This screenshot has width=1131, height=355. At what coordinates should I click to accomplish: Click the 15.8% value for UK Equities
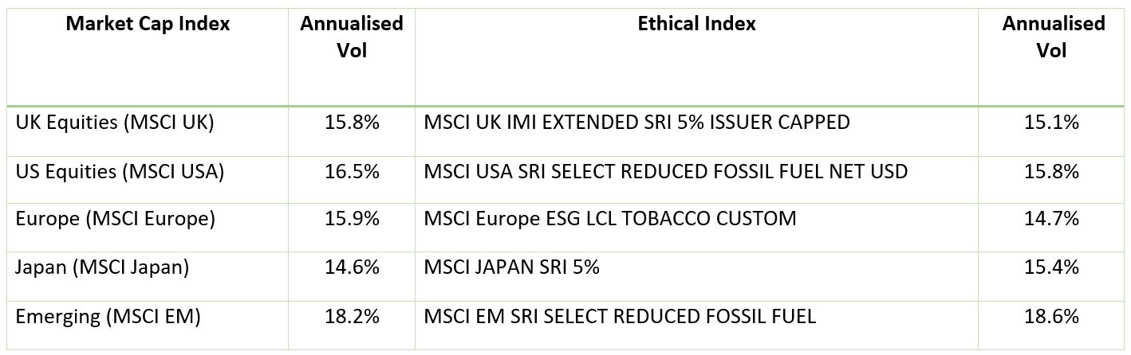(352, 123)
